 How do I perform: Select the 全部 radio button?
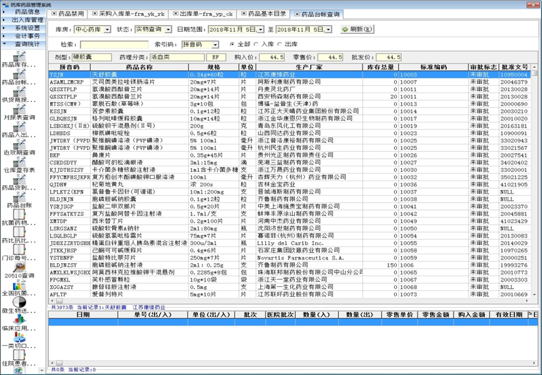232,44
